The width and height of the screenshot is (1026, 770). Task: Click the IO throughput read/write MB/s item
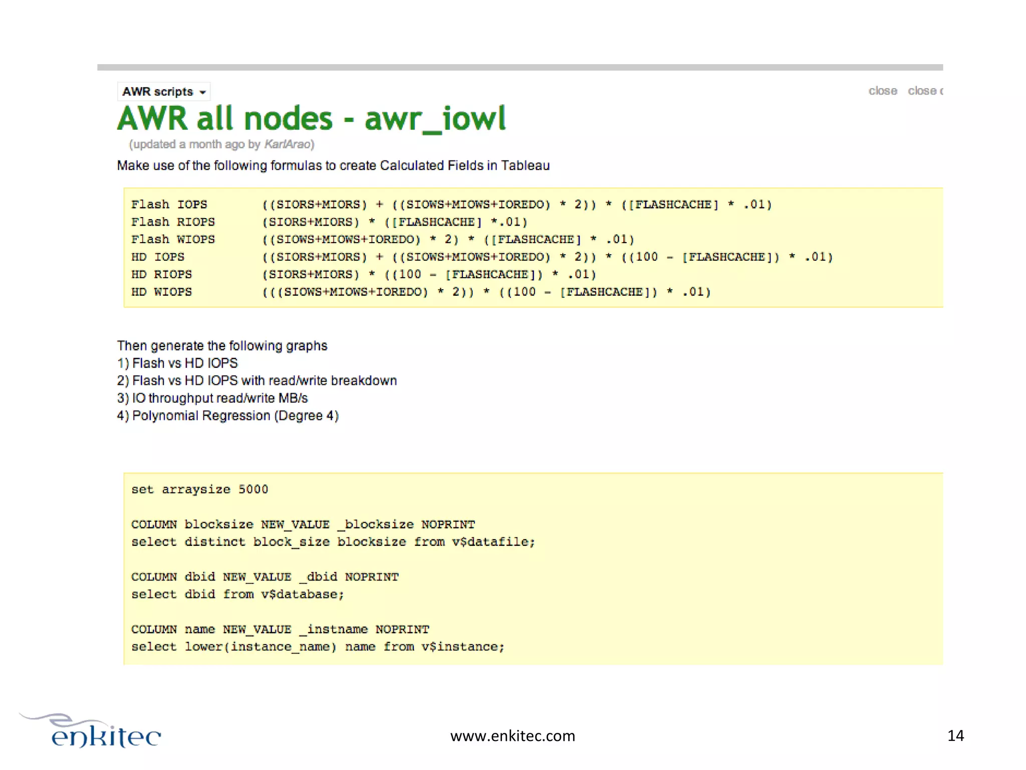212,398
